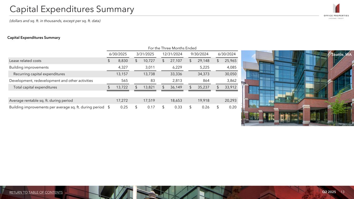Image resolution: width=354 pixels, height=199 pixels.
Task: Click the Development, redevelopment and other activities label
Action: click(51, 81)
